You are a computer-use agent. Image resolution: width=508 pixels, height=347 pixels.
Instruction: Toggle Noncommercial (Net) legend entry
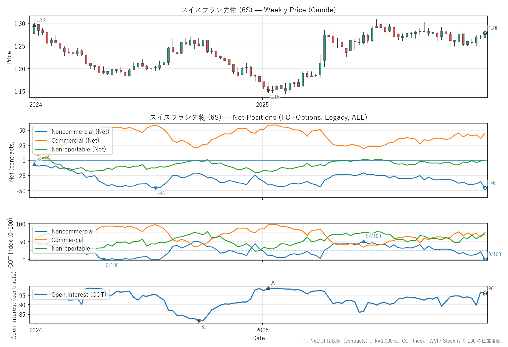80,132
